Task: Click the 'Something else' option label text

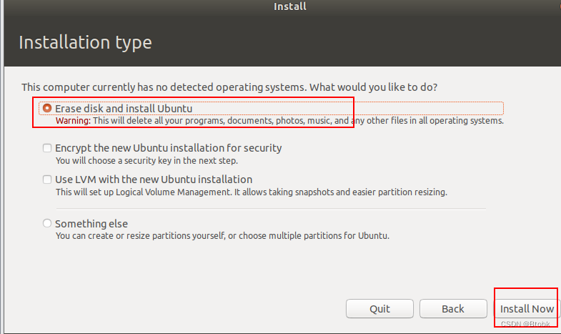Action: point(91,224)
